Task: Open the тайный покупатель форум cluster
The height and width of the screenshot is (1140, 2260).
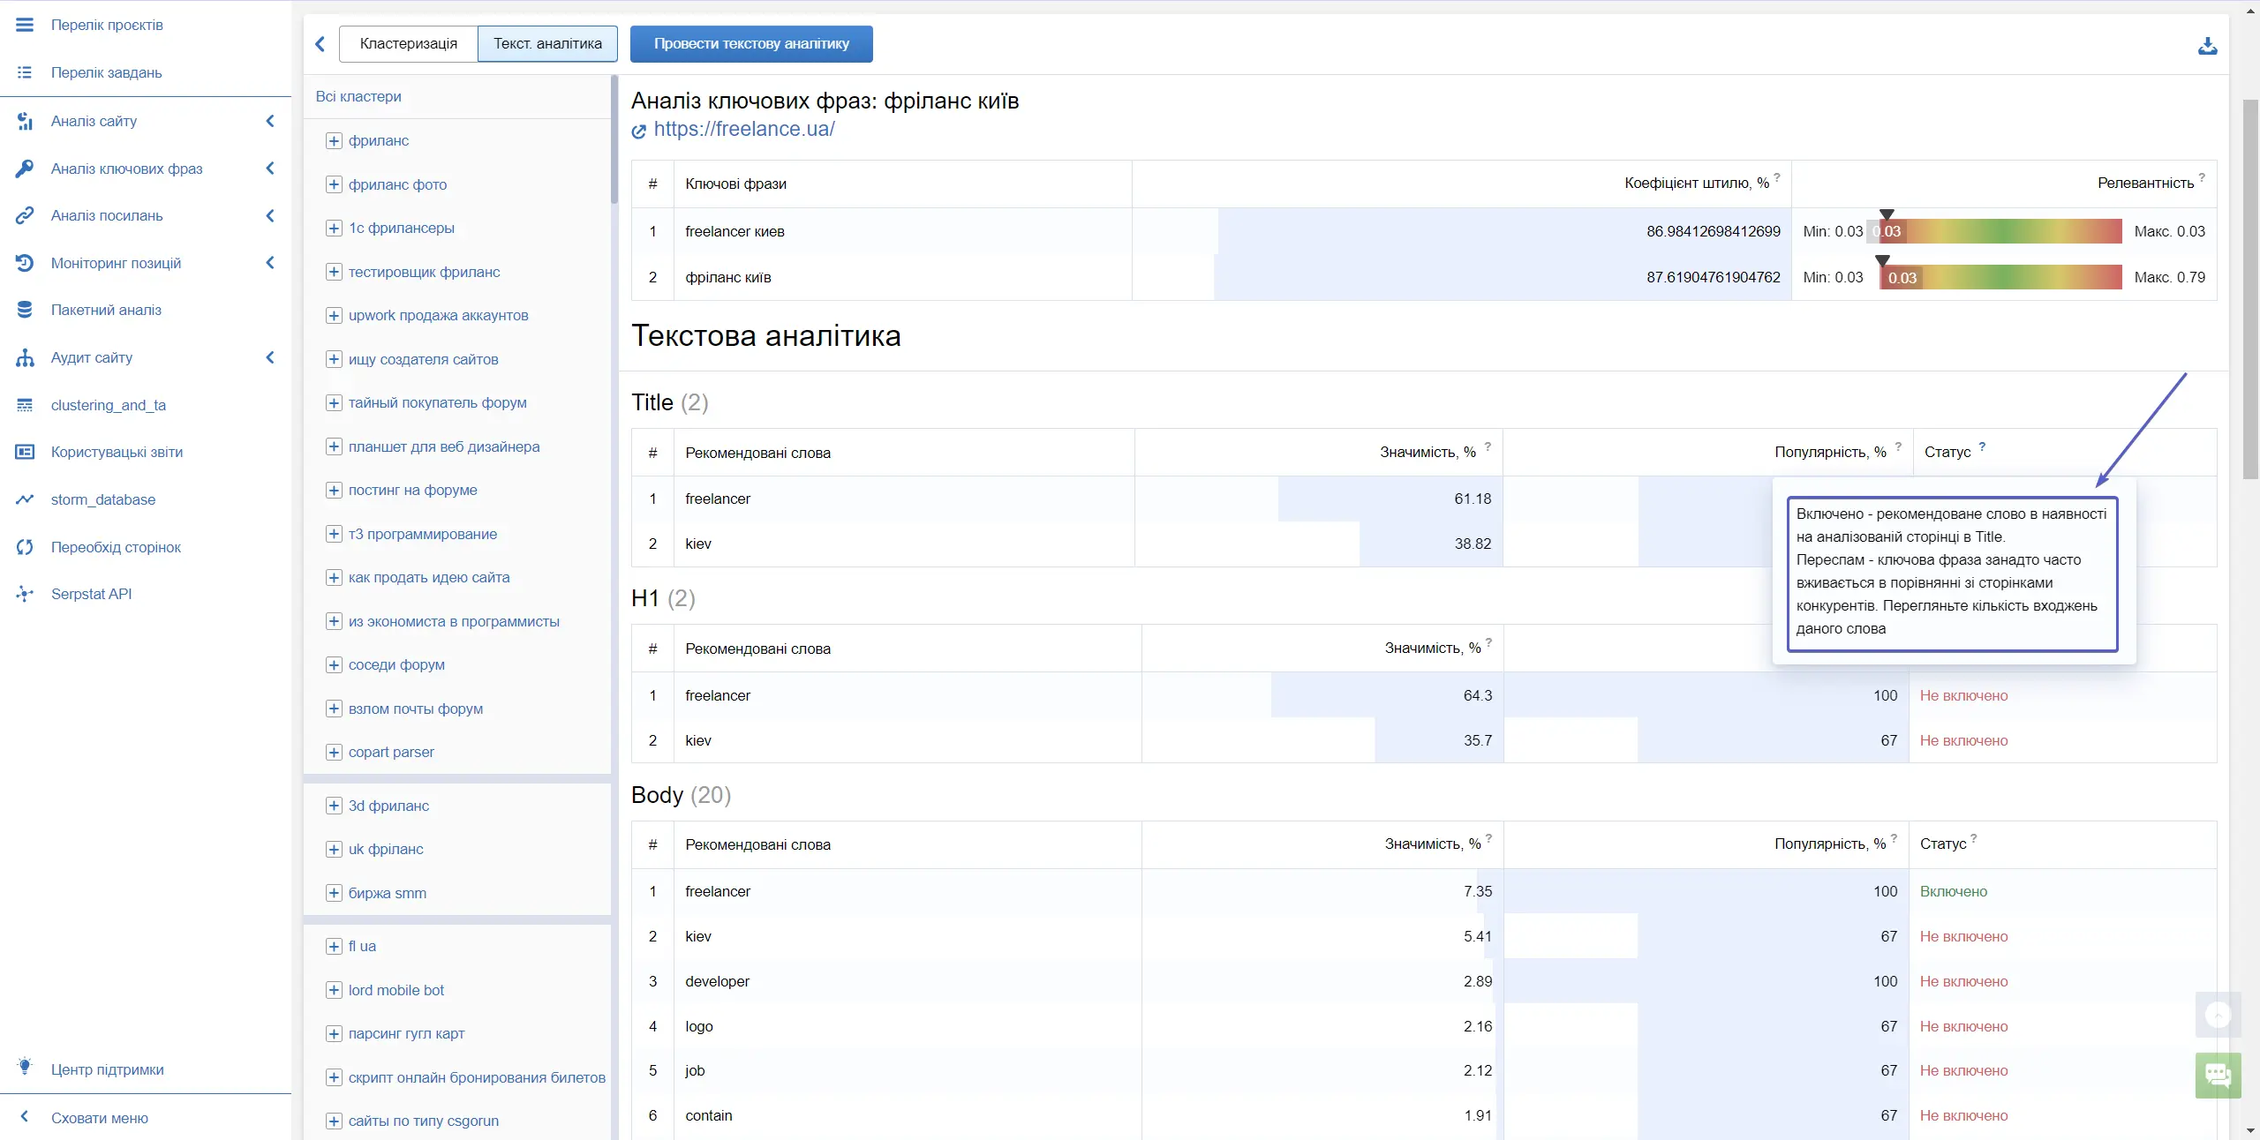Action: 437,403
